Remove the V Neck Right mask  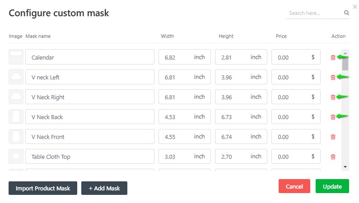click(x=333, y=97)
